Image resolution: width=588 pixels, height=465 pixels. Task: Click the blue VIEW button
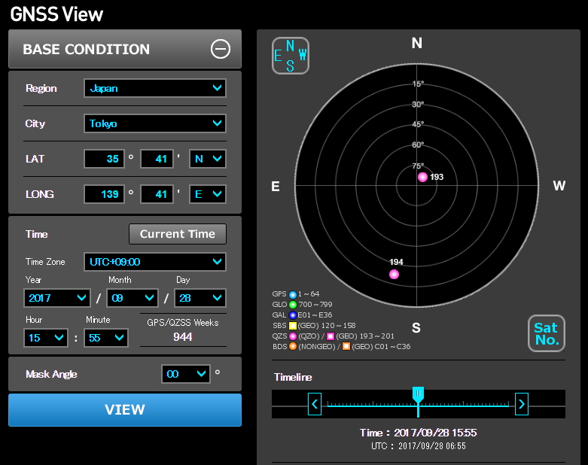point(125,409)
